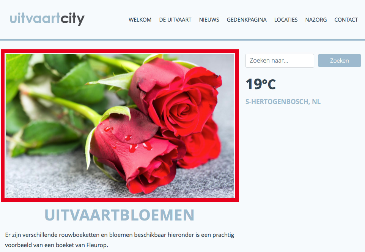Click the 19°C temperature reading
The width and height of the screenshot is (365, 252).
(261, 84)
